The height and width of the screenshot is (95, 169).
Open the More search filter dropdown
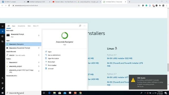(x=36, y=26)
